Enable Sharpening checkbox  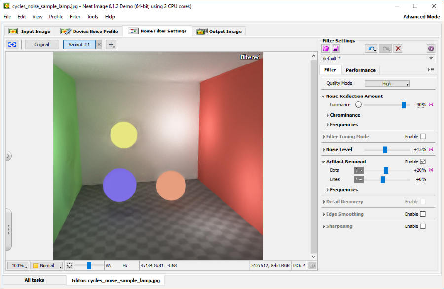point(423,226)
